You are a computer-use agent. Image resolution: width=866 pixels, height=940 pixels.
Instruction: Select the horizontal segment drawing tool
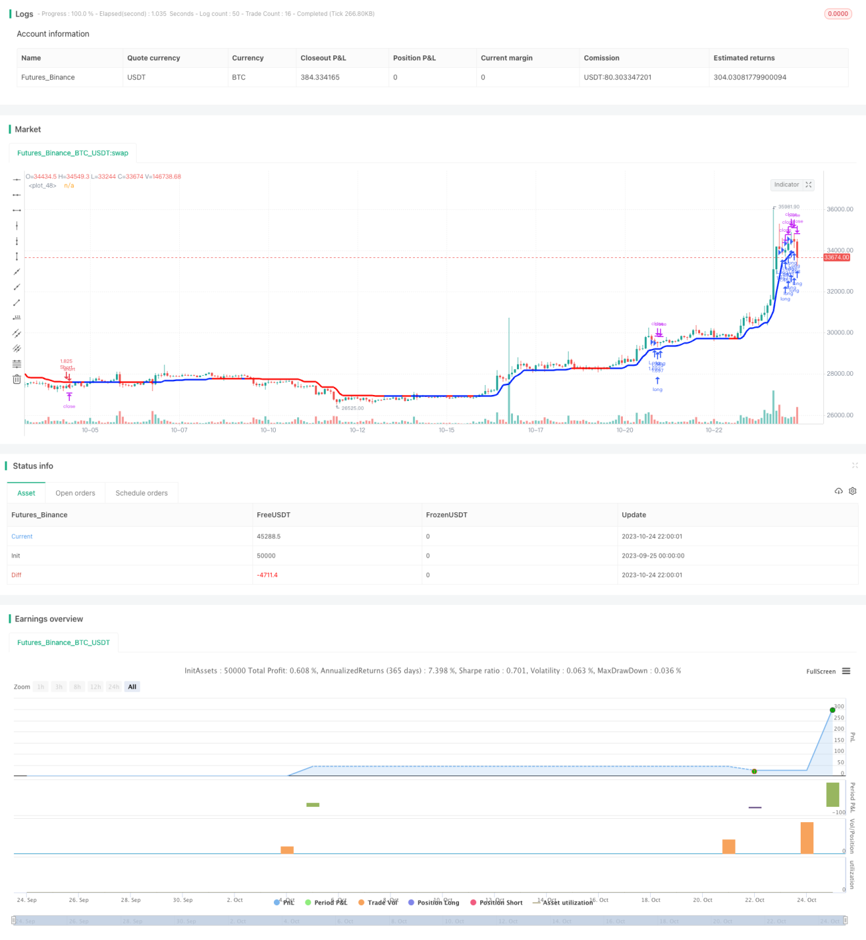click(17, 211)
